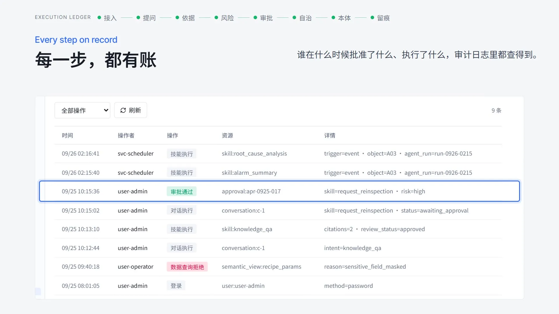Click semantic_view:recipe_params resource cell
The width and height of the screenshot is (559, 314).
[261, 267]
